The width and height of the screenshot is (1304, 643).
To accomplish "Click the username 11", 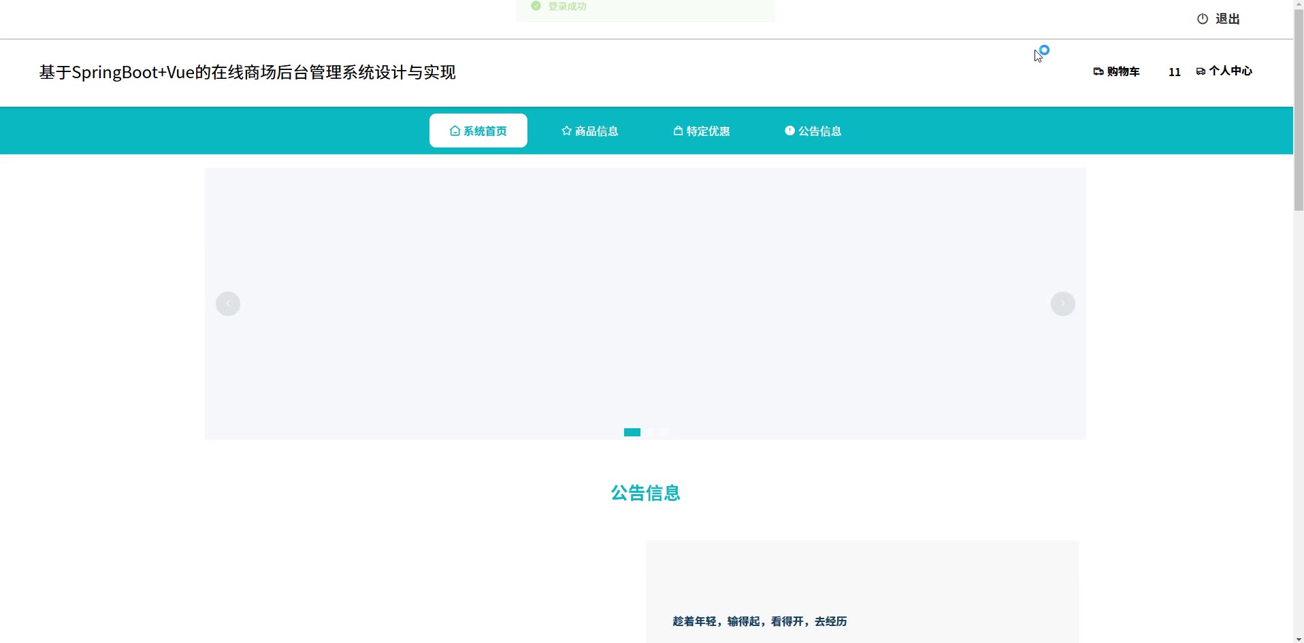I will click(x=1175, y=72).
